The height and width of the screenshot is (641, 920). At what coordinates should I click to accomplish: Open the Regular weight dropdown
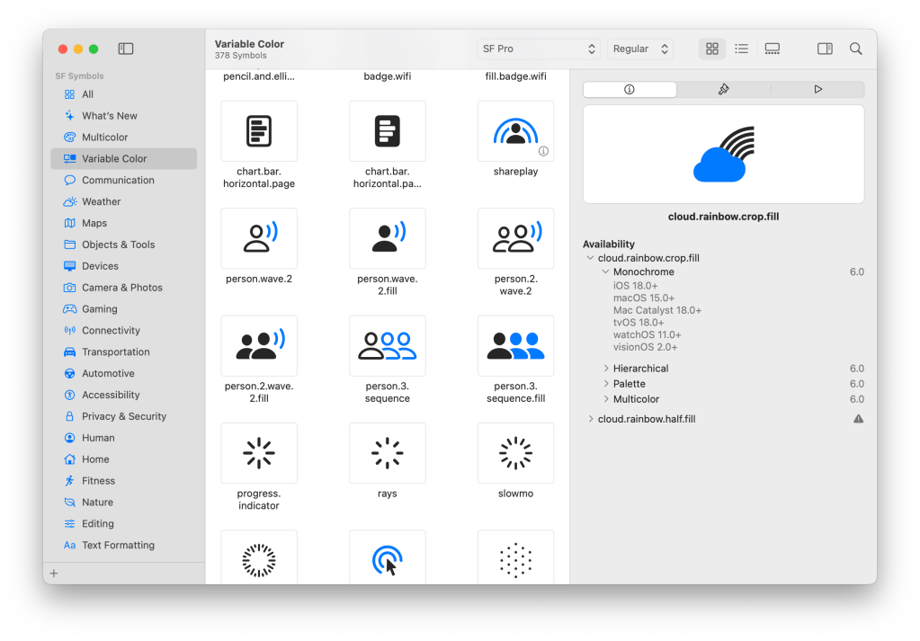click(x=640, y=49)
